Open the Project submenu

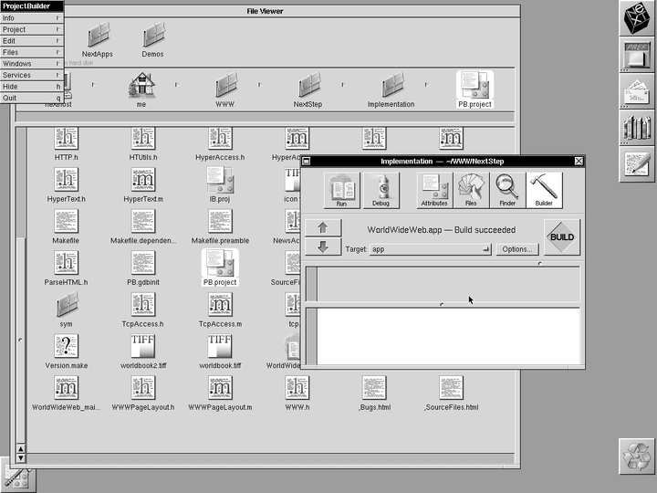[x=32, y=29]
